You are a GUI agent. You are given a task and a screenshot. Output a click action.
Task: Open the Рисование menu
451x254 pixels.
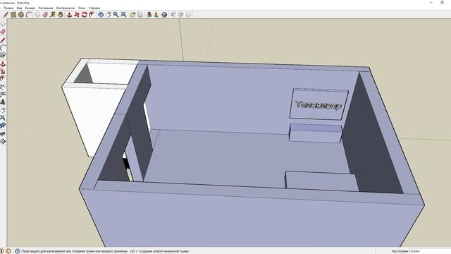click(46, 8)
